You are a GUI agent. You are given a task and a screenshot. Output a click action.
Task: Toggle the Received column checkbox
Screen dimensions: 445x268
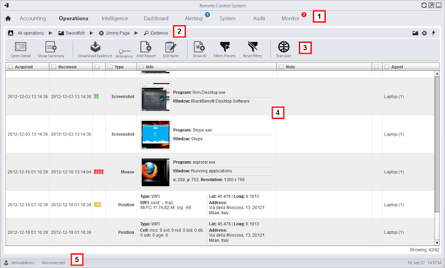click(54, 67)
